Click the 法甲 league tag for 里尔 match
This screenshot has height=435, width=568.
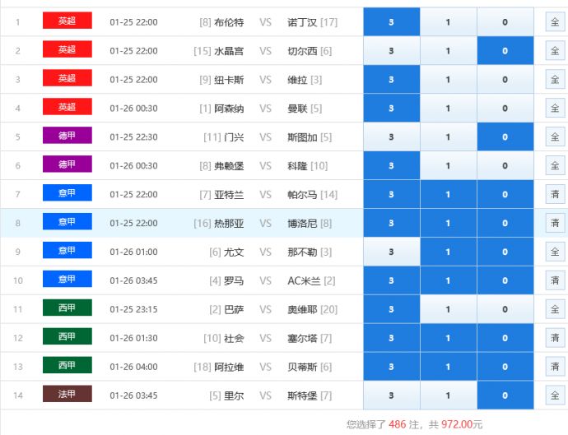pyautogui.click(x=67, y=395)
